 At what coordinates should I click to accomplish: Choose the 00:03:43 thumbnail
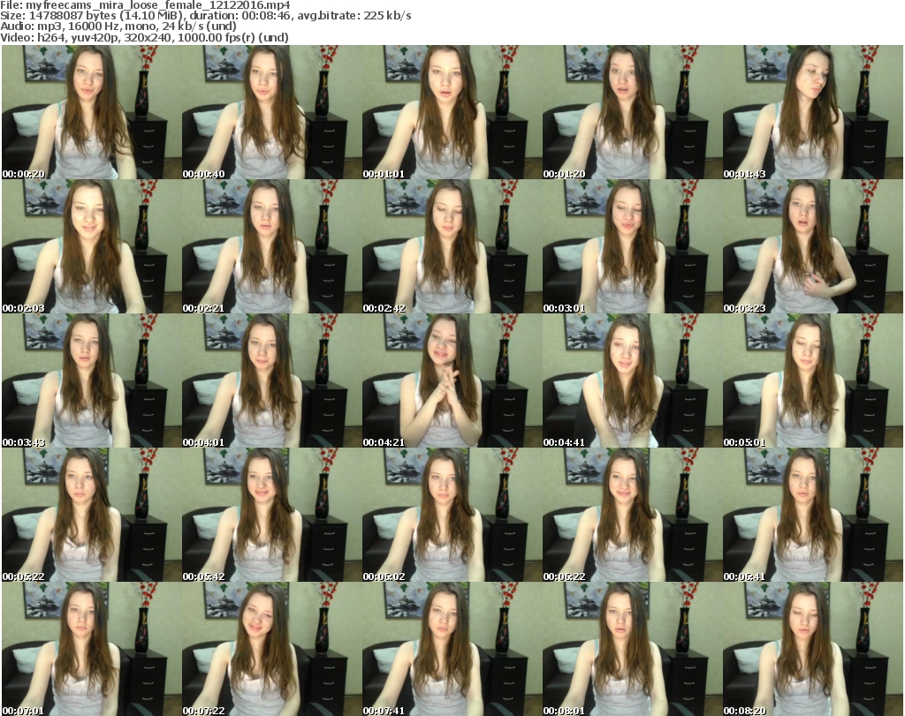click(91, 381)
